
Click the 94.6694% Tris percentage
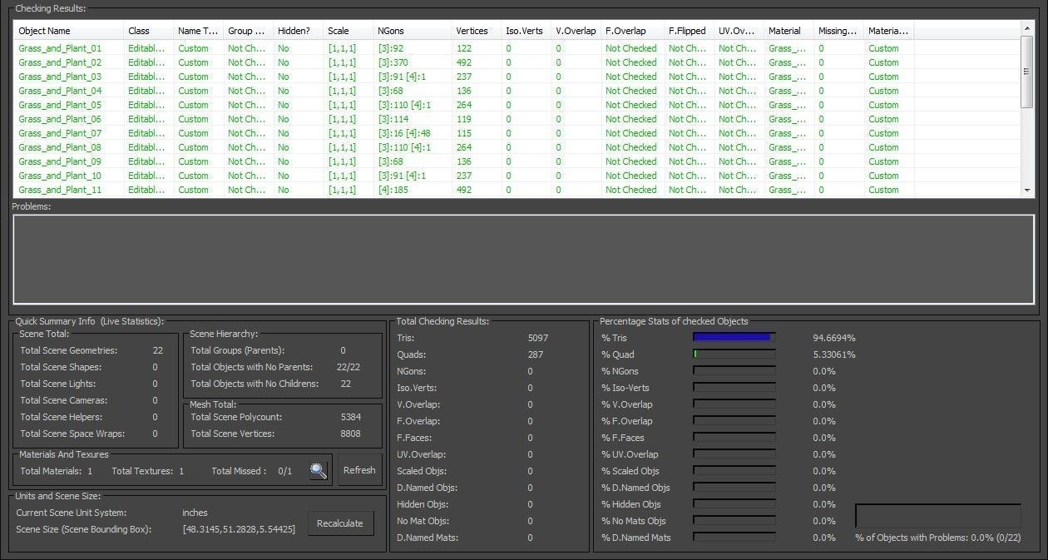coord(834,338)
